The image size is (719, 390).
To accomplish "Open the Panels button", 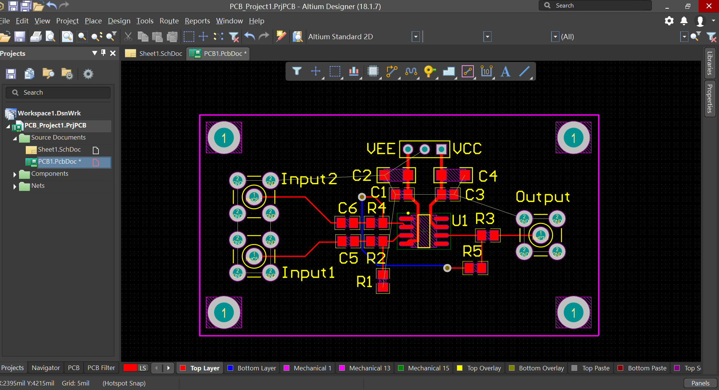I will click(700, 383).
